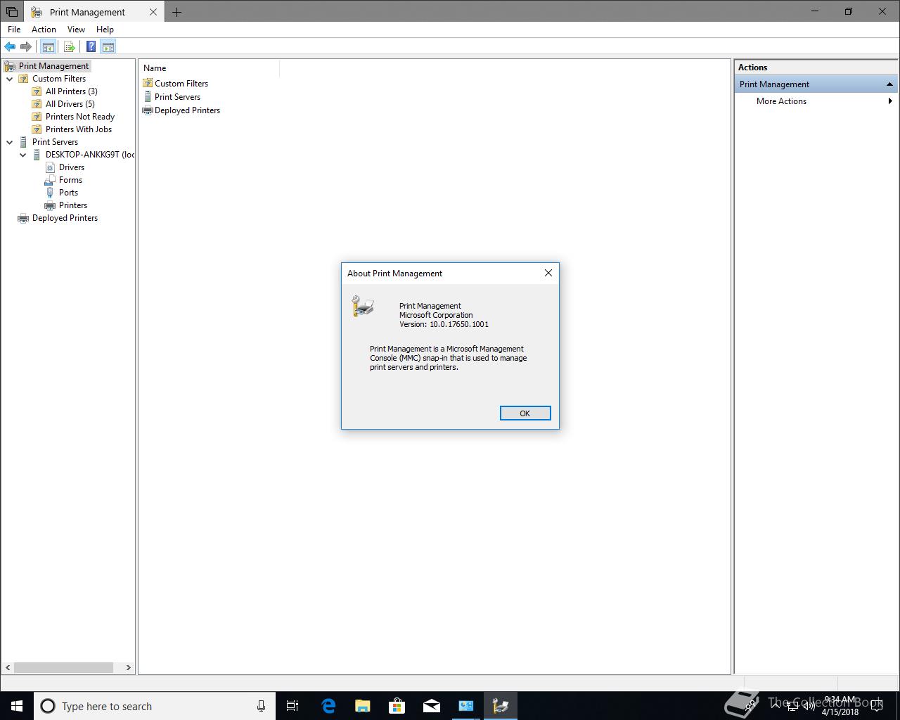Open the Drivers node under server
900x720 pixels.
(72, 167)
